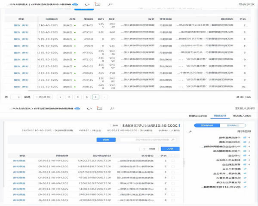This screenshot has width=258, height=206.
Task: Tick checkbox for enterprise row 6
Action: tap(173, 189)
